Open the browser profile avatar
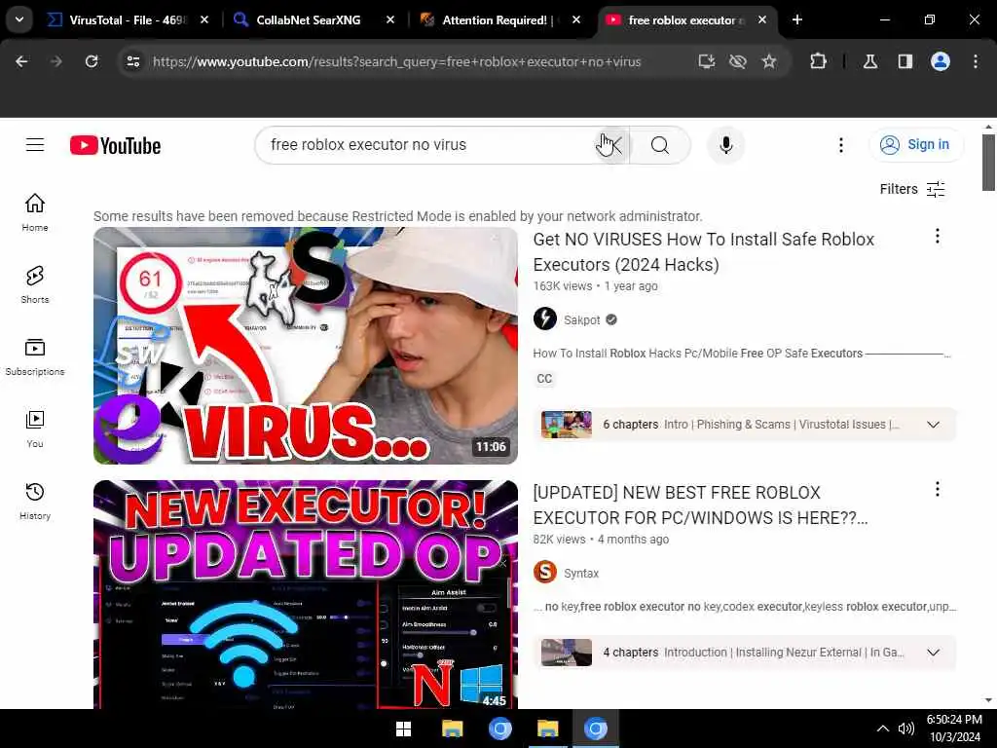 pos(941,61)
